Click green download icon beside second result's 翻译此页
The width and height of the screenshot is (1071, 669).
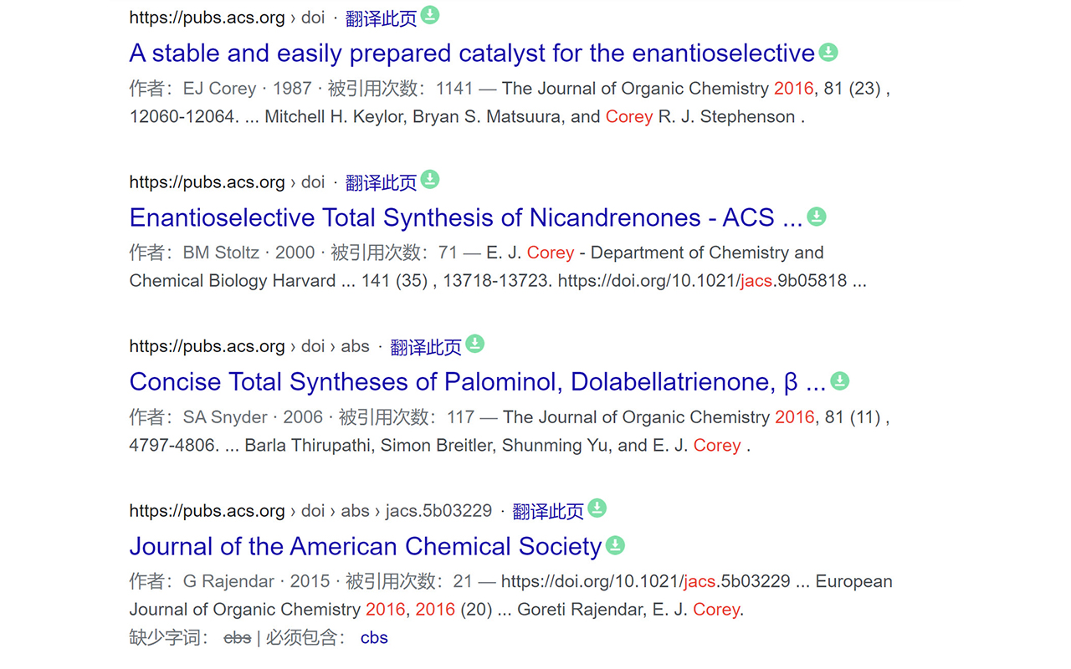429,180
